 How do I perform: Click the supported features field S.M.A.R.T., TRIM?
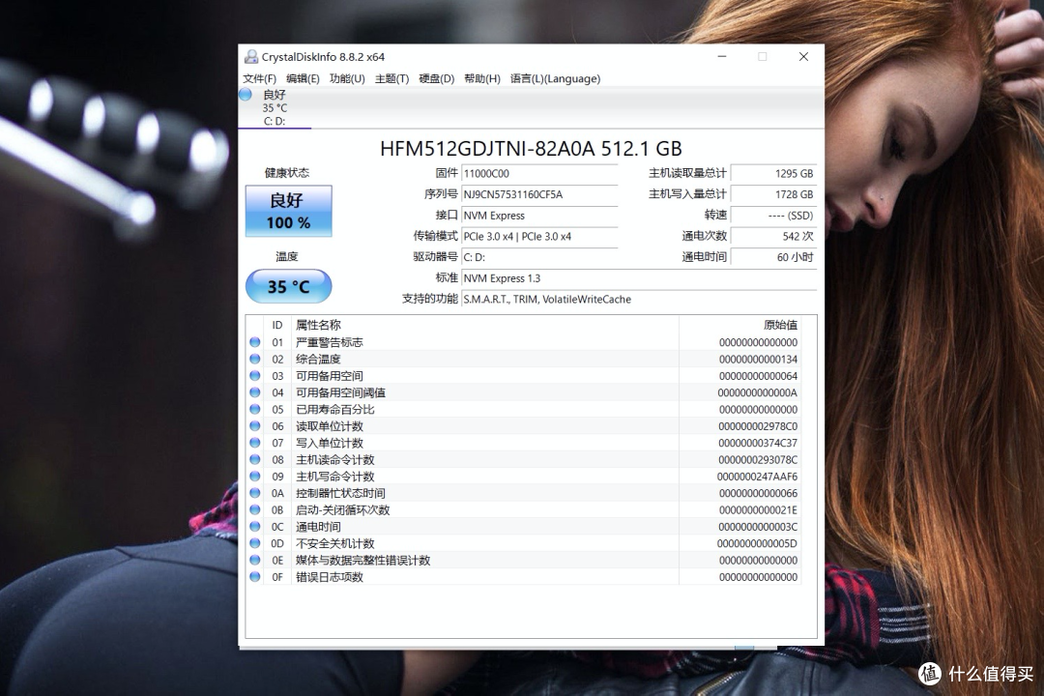tap(639, 299)
